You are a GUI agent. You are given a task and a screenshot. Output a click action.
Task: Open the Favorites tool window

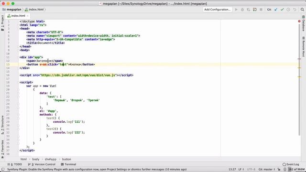click(x=2, y=149)
